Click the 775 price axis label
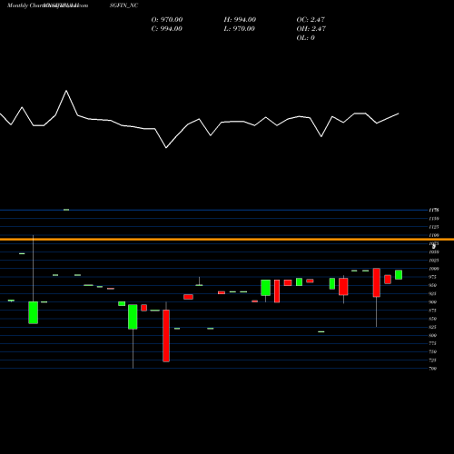 433,343
